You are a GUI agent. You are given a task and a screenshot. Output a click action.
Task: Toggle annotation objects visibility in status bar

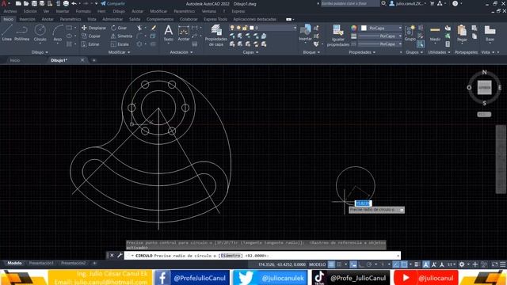(x=426, y=264)
